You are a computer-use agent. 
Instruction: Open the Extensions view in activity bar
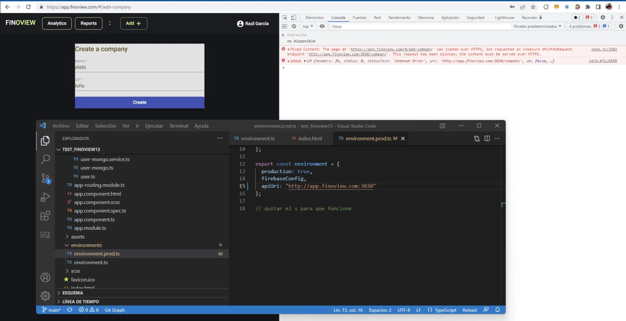pyautogui.click(x=45, y=216)
